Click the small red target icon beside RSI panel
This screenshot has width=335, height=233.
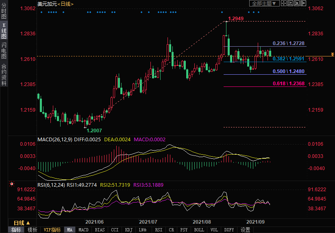click(12, 184)
